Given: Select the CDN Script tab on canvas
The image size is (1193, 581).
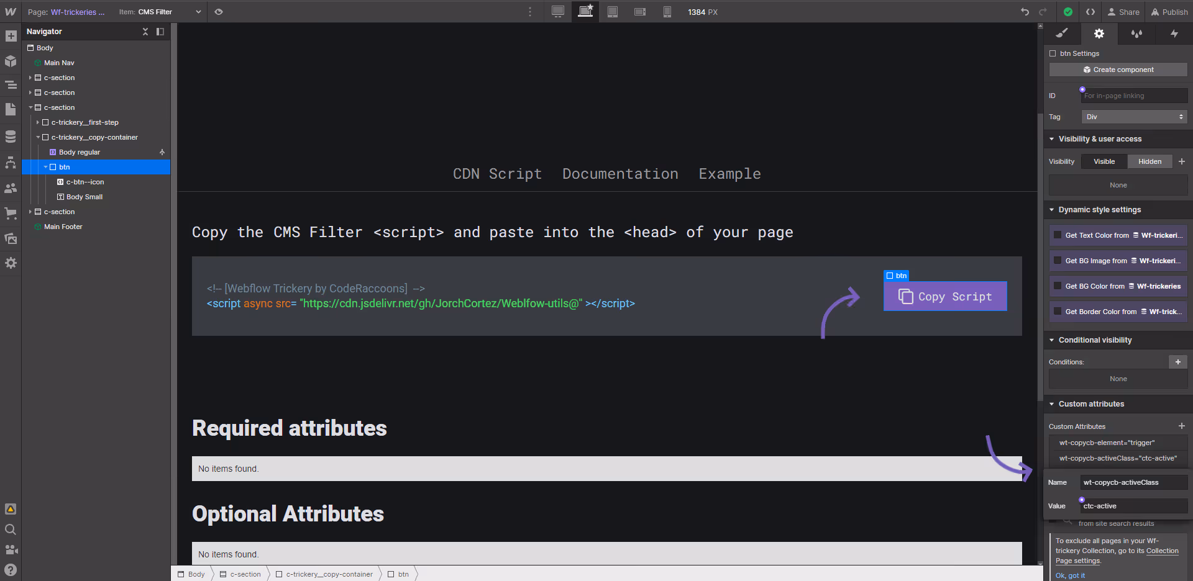Looking at the screenshot, I should click(497, 174).
